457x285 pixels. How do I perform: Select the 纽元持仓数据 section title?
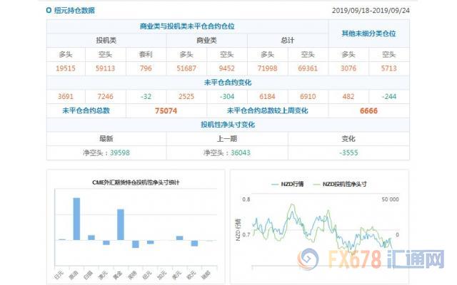[74, 11]
